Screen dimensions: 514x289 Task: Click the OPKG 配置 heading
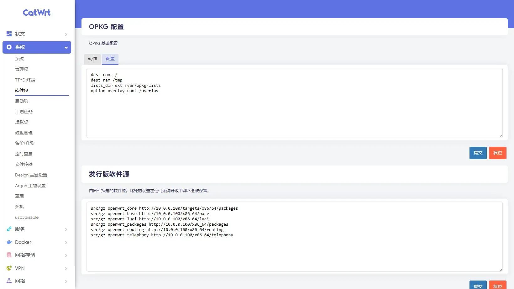(106, 27)
